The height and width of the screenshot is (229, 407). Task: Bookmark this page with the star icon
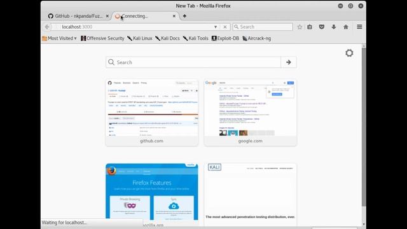(300, 27)
